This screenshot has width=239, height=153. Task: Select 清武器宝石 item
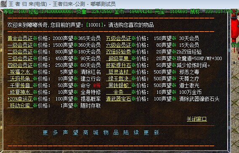click(119, 99)
